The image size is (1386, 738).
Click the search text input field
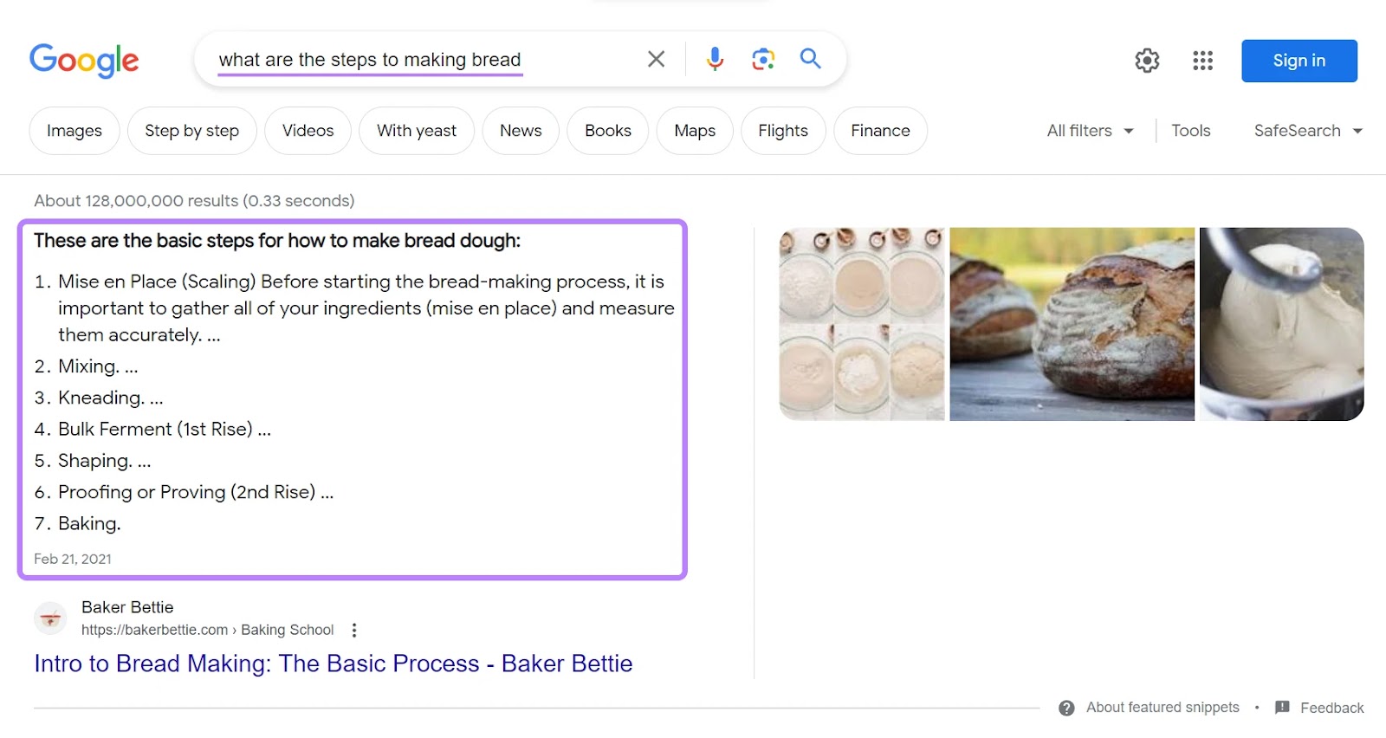(x=416, y=60)
